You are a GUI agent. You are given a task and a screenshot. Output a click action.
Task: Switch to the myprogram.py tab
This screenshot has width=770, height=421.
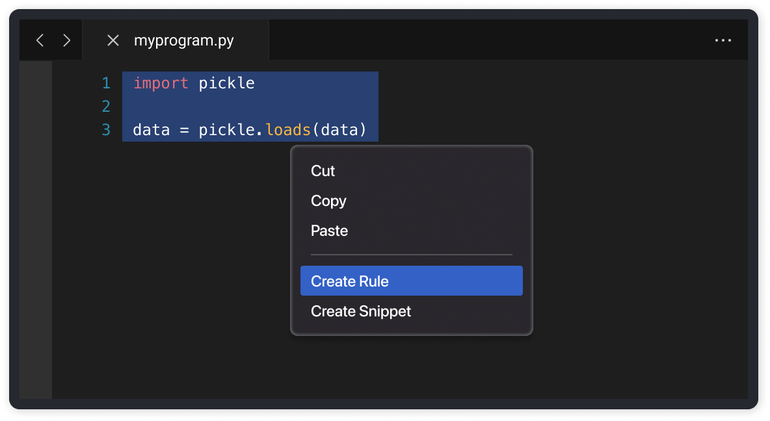(184, 40)
